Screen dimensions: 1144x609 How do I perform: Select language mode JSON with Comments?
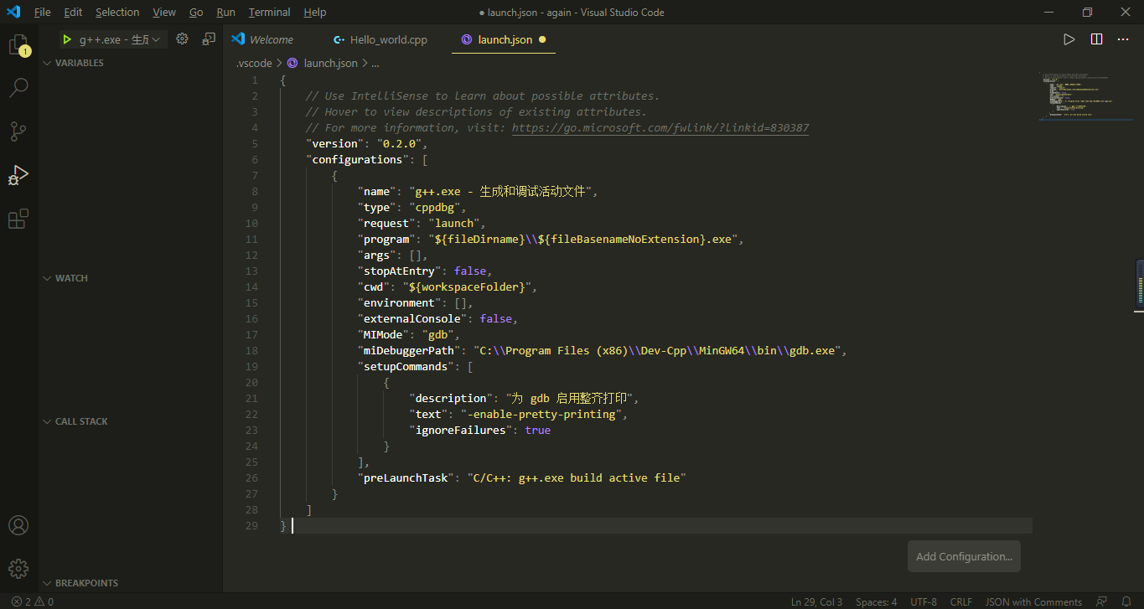[1033, 601]
